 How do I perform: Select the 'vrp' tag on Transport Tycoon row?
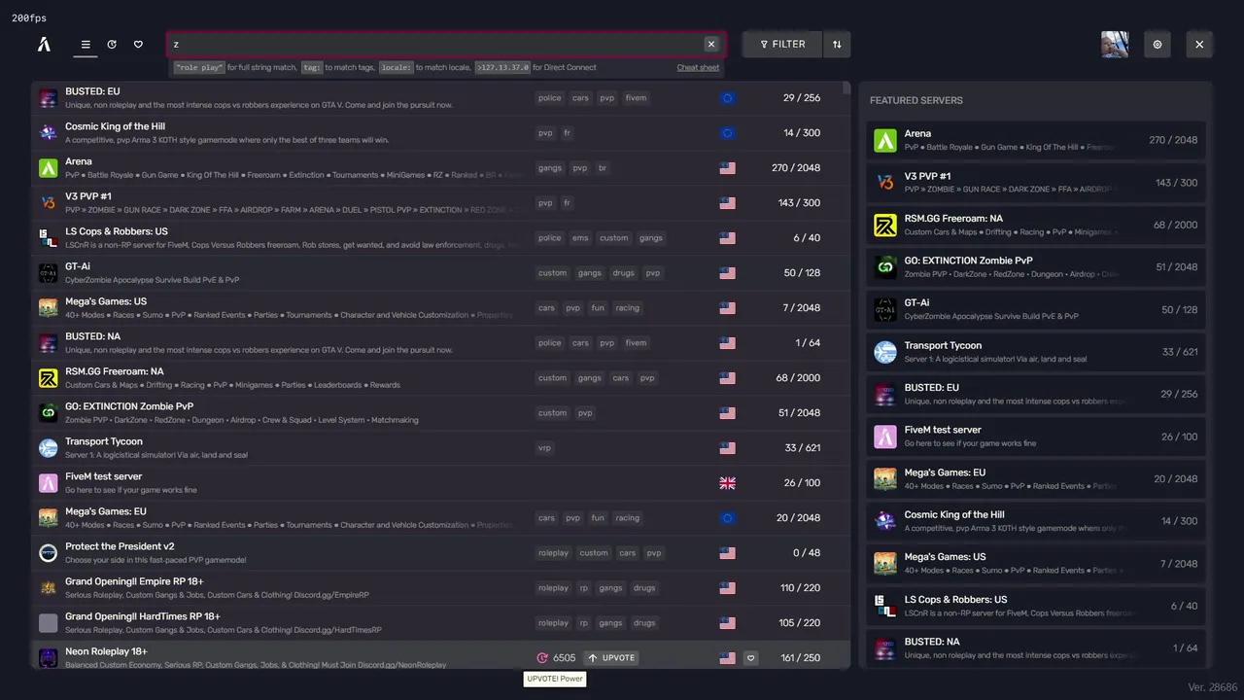pyautogui.click(x=544, y=448)
